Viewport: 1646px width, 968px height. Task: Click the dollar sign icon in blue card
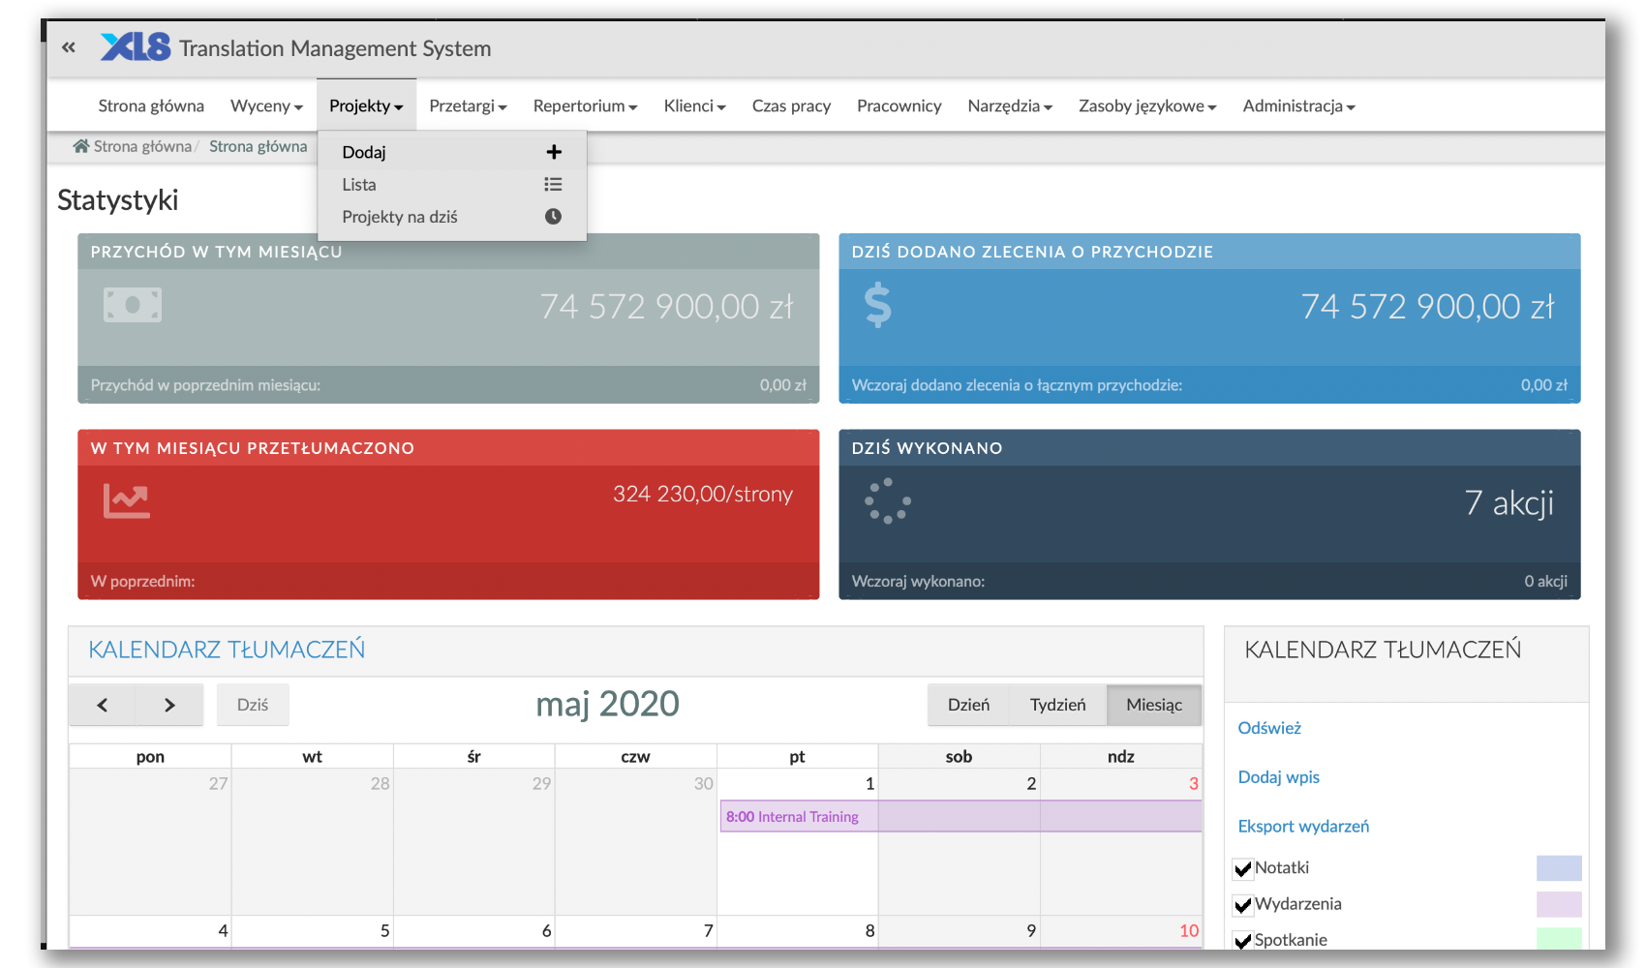(877, 305)
